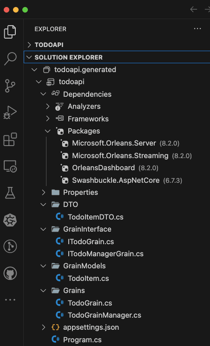This screenshot has height=346, width=210.
Task: Open Explorer views and more actions menu
Action: pyautogui.click(x=197, y=29)
